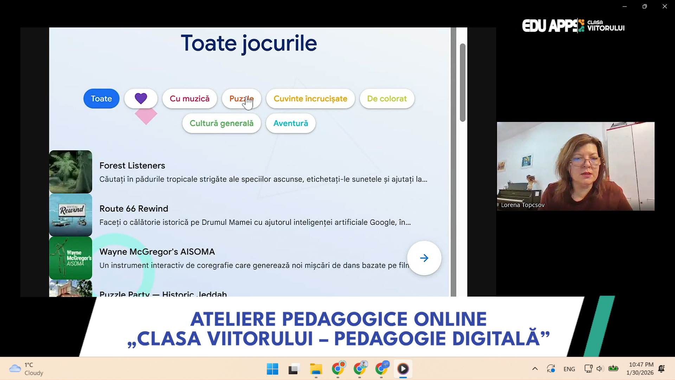Click the Puzzle Party — Historic Jeddah title
This screenshot has height=380, width=675.
pos(163,294)
